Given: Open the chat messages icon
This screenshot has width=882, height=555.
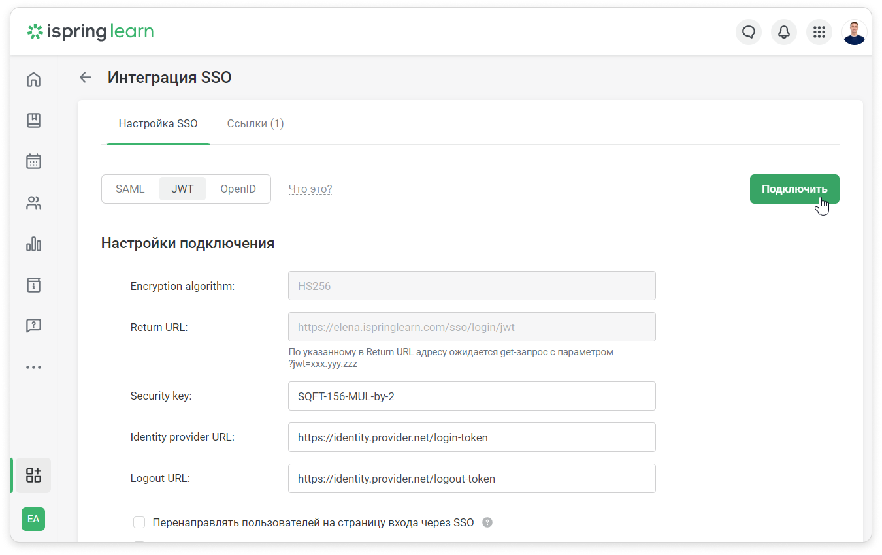Looking at the screenshot, I should point(749,32).
